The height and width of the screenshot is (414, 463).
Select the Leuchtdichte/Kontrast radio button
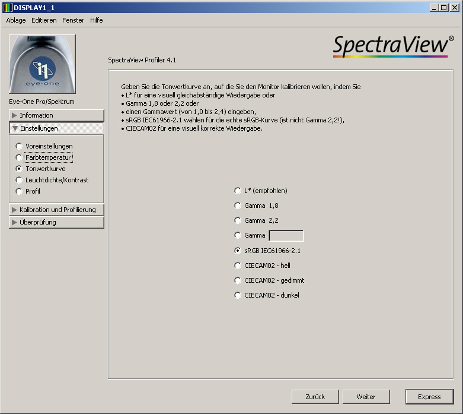click(x=19, y=180)
